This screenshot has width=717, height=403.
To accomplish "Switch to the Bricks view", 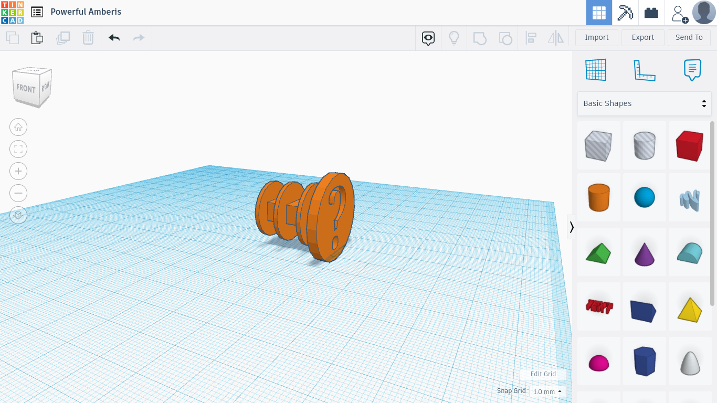I will click(x=651, y=13).
